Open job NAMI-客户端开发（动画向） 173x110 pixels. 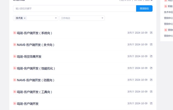[35, 80]
